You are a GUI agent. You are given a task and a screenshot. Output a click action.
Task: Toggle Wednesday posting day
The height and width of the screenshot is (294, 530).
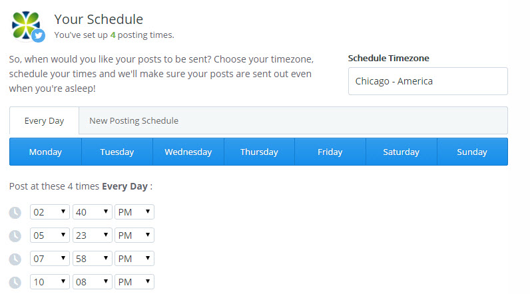coord(188,152)
